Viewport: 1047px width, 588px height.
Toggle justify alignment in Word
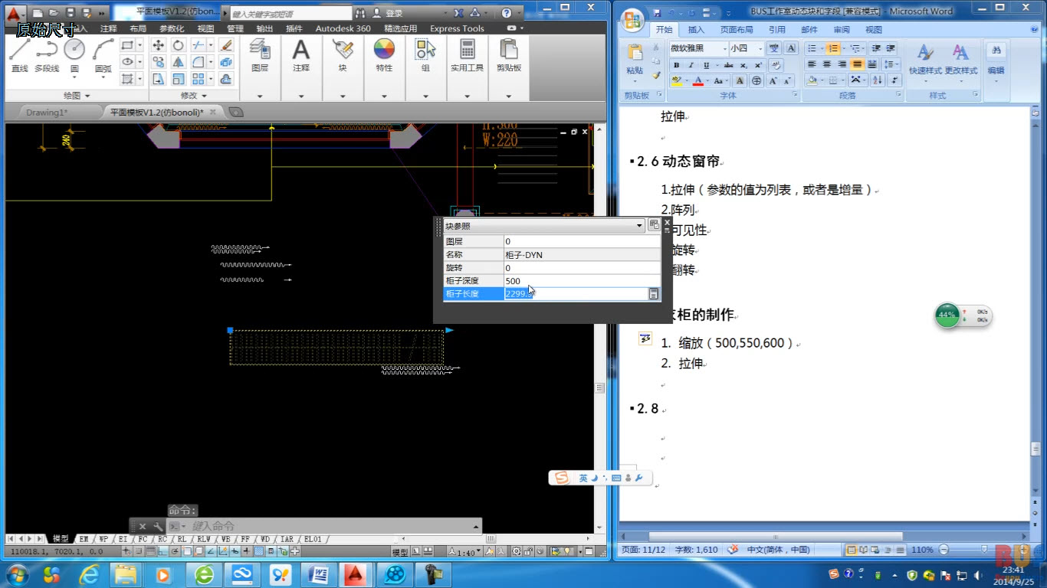[857, 64]
